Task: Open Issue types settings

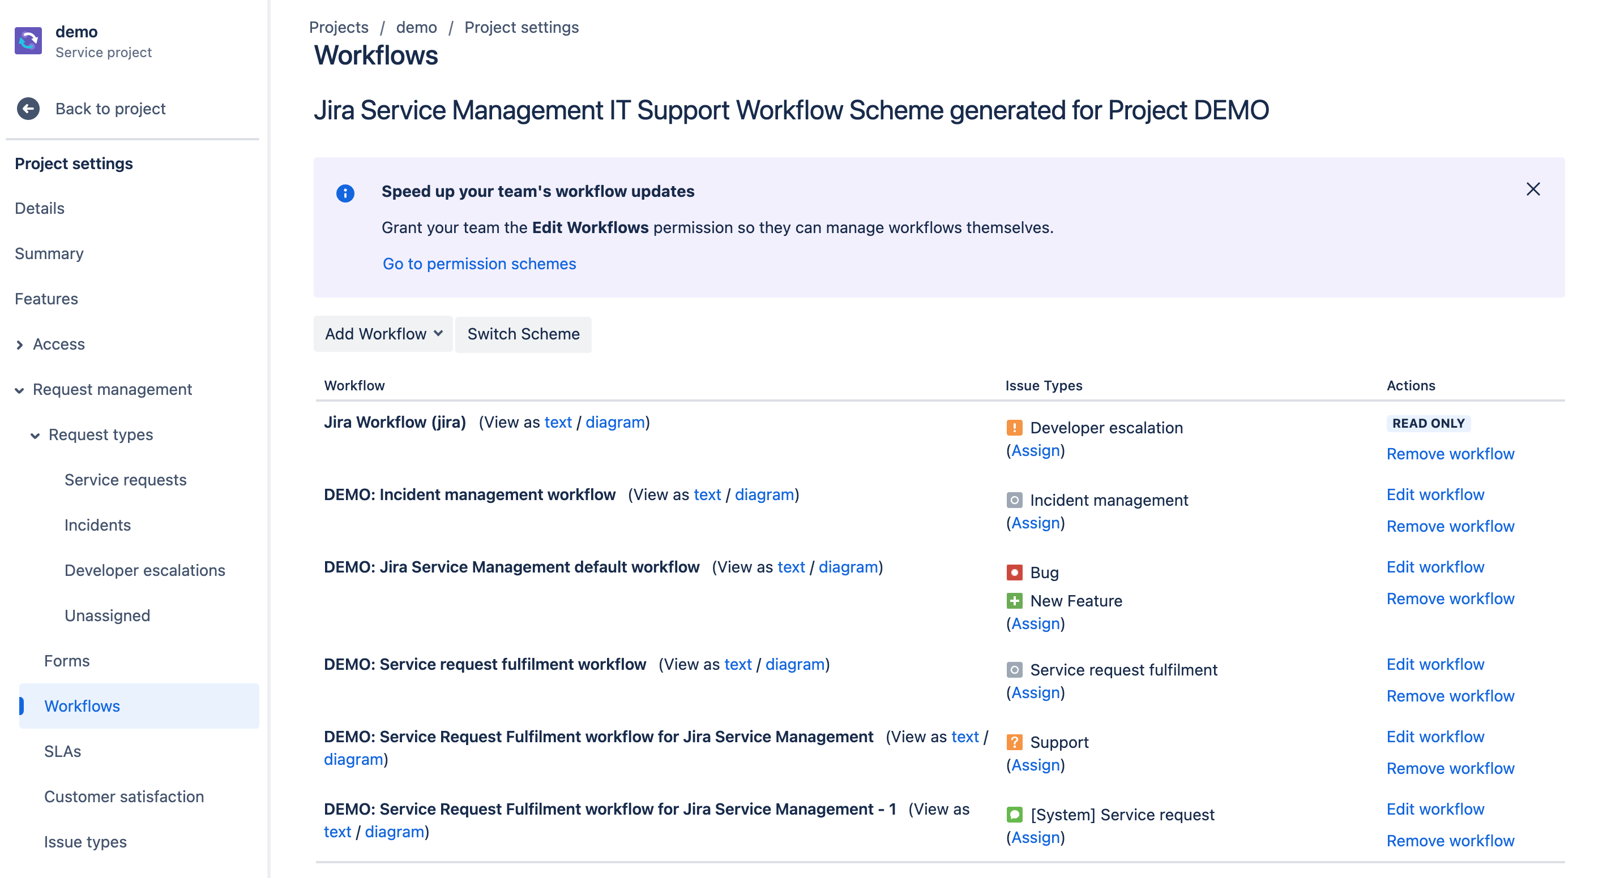Action: (x=85, y=842)
